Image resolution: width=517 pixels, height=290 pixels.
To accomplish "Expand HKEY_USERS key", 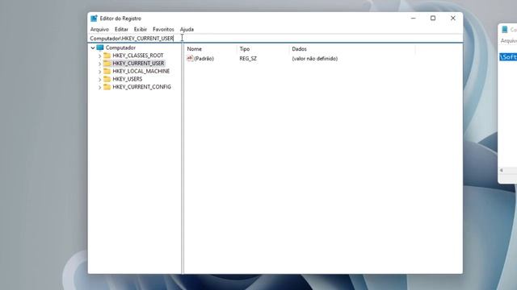I will 99,79.
